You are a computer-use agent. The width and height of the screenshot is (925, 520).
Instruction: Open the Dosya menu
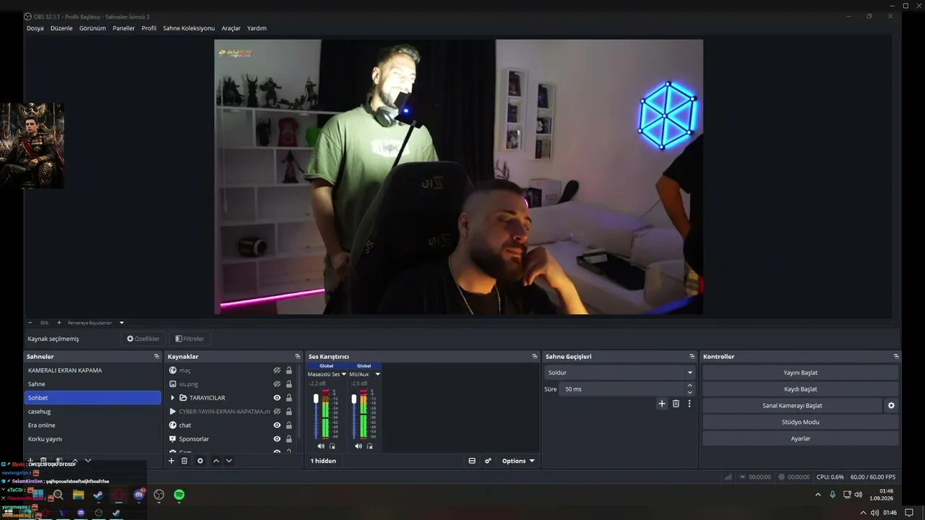point(35,28)
